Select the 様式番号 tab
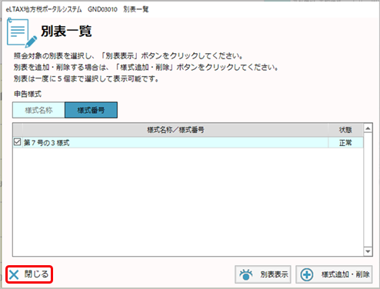The image size is (380, 289). [91, 110]
